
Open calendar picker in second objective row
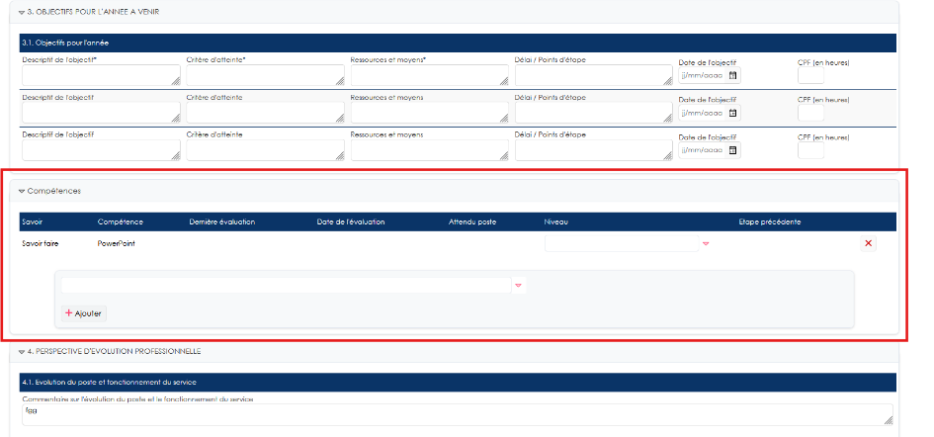click(732, 113)
